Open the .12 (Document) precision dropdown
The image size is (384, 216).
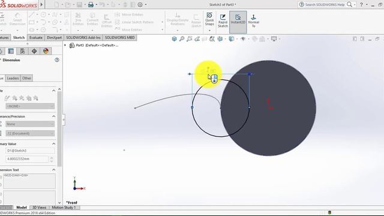tap(30, 133)
